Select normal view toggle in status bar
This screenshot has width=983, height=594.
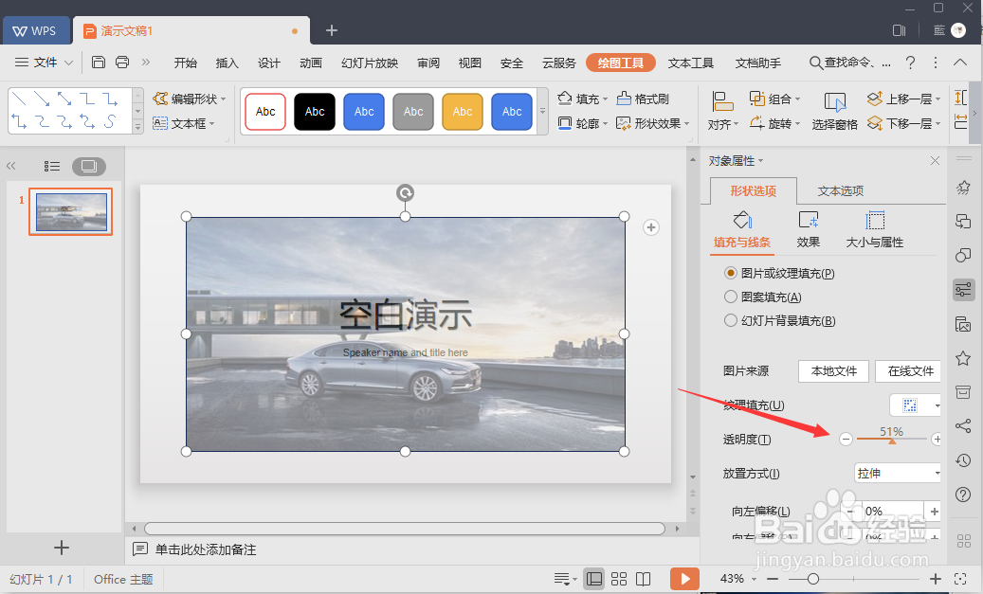(x=594, y=579)
